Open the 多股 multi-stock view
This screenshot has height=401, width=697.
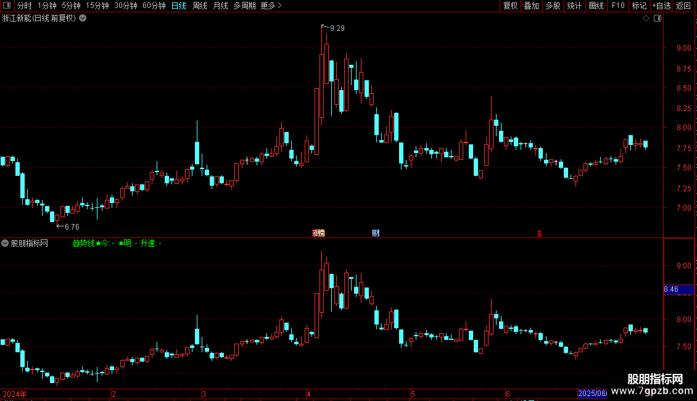[x=553, y=6]
